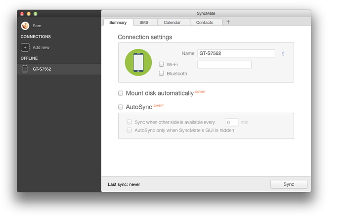Click the Sam user avatar icon
Screen dimensions: 346x218
click(x=25, y=26)
